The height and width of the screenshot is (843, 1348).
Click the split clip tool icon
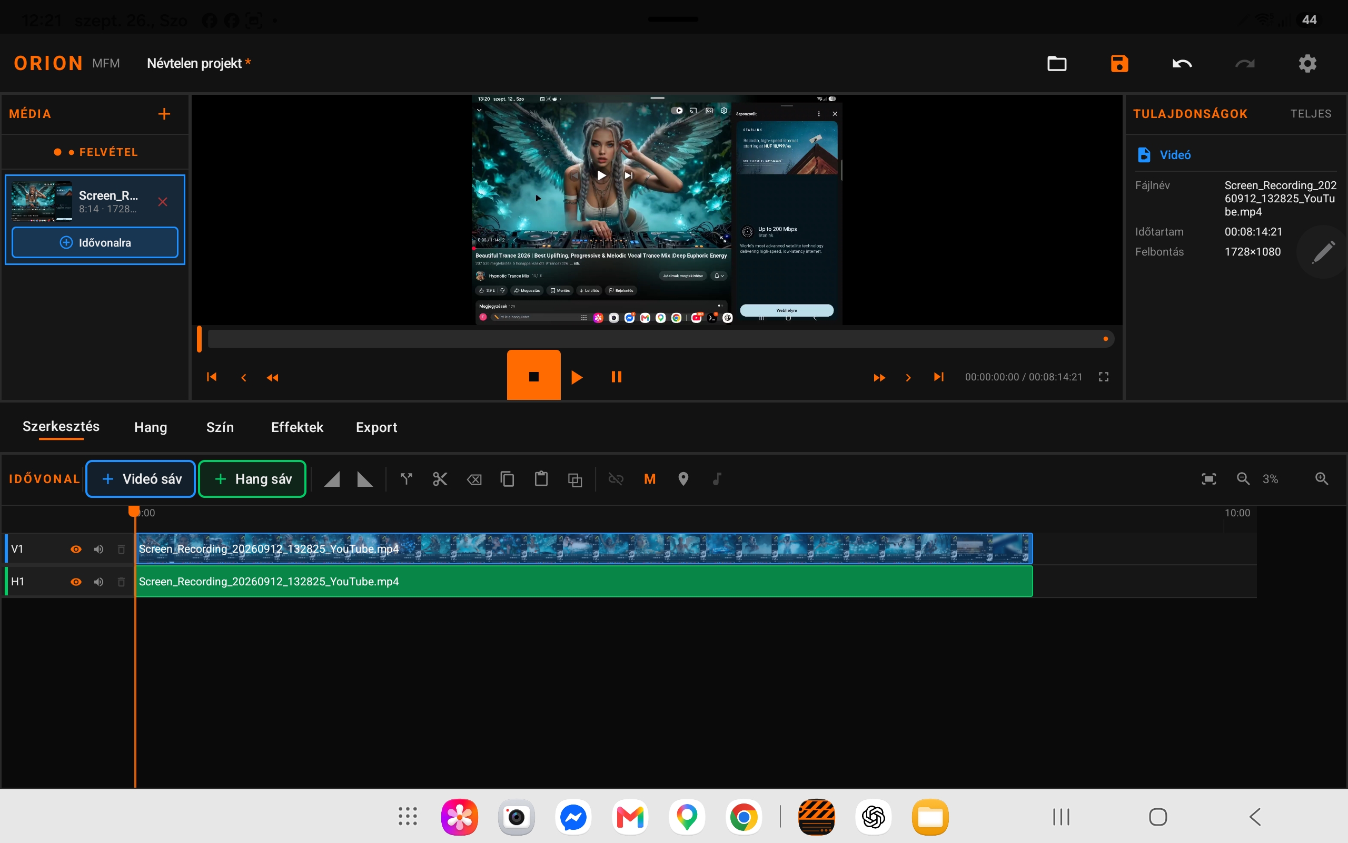point(407,479)
